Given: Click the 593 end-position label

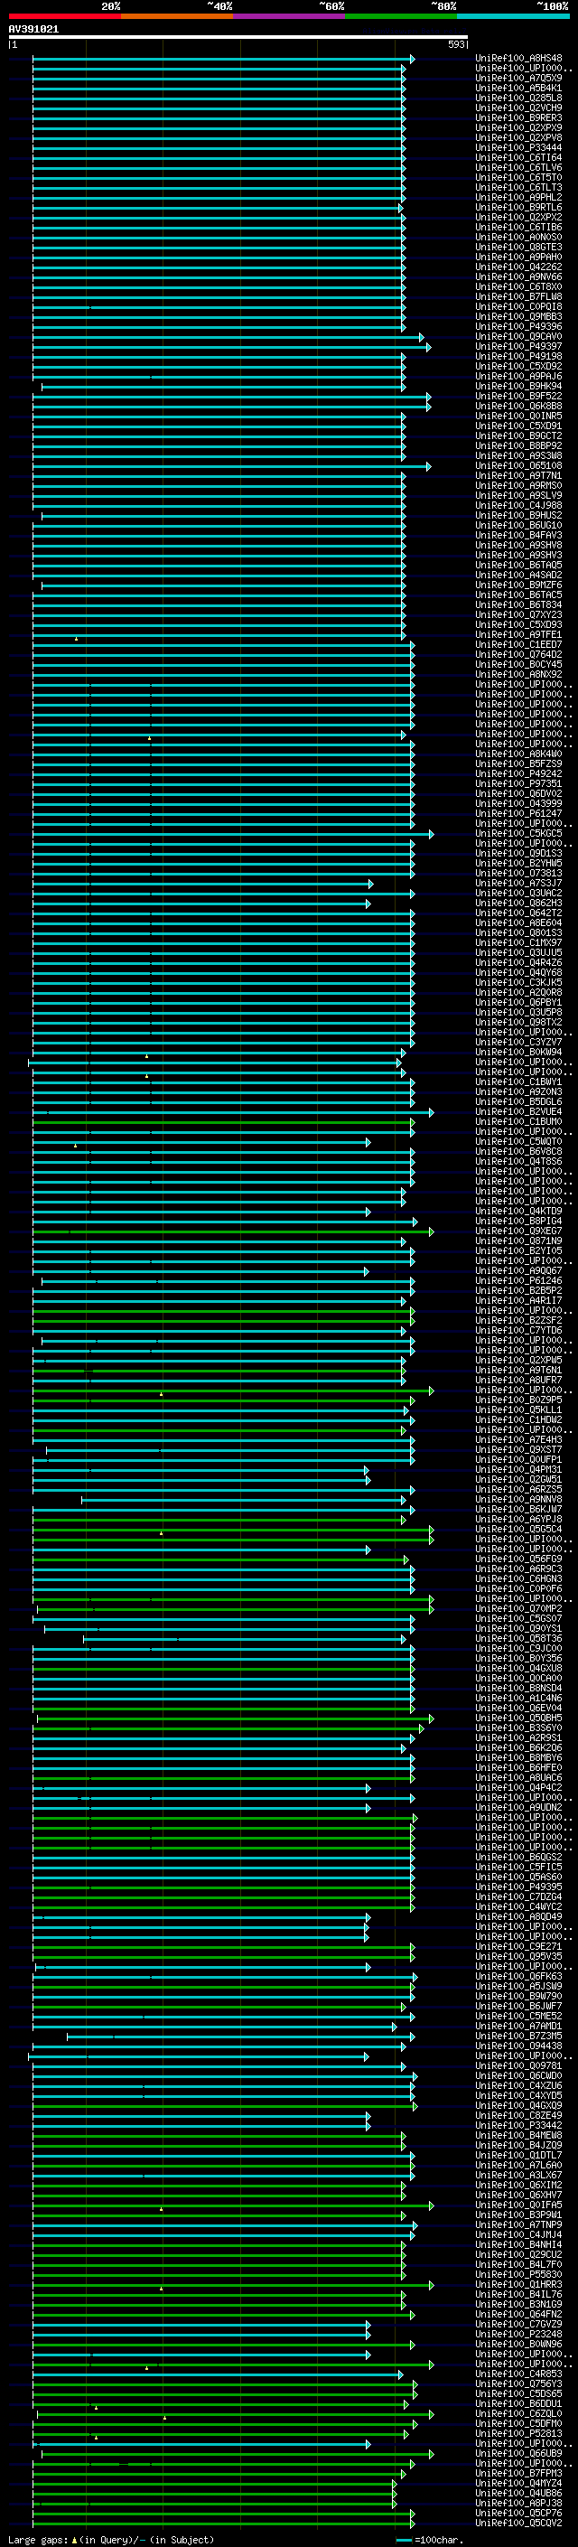Looking at the screenshot, I should click(455, 44).
